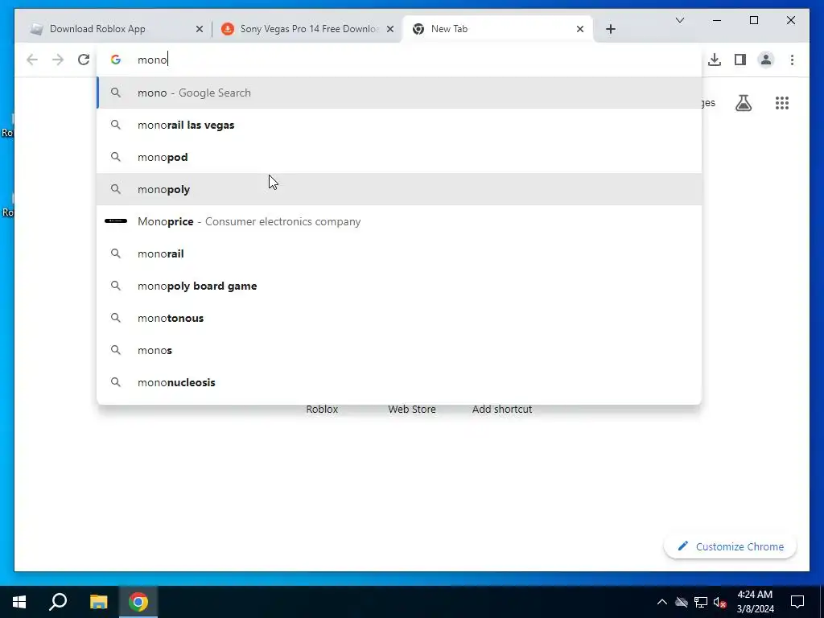The height and width of the screenshot is (618, 824).
Task: Choose 'monorail las vegas' suggestion
Action: [399, 125]
